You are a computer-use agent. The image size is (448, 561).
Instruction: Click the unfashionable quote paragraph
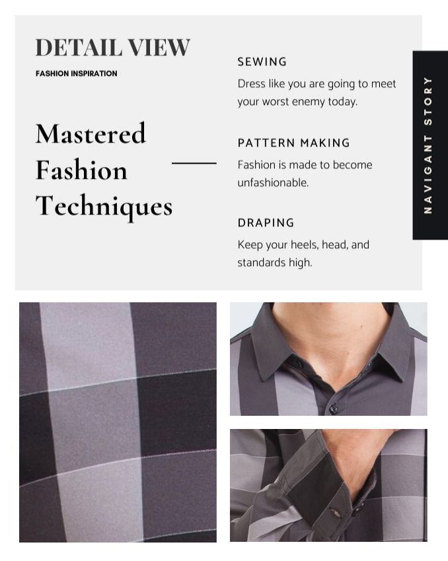[305, 174]
